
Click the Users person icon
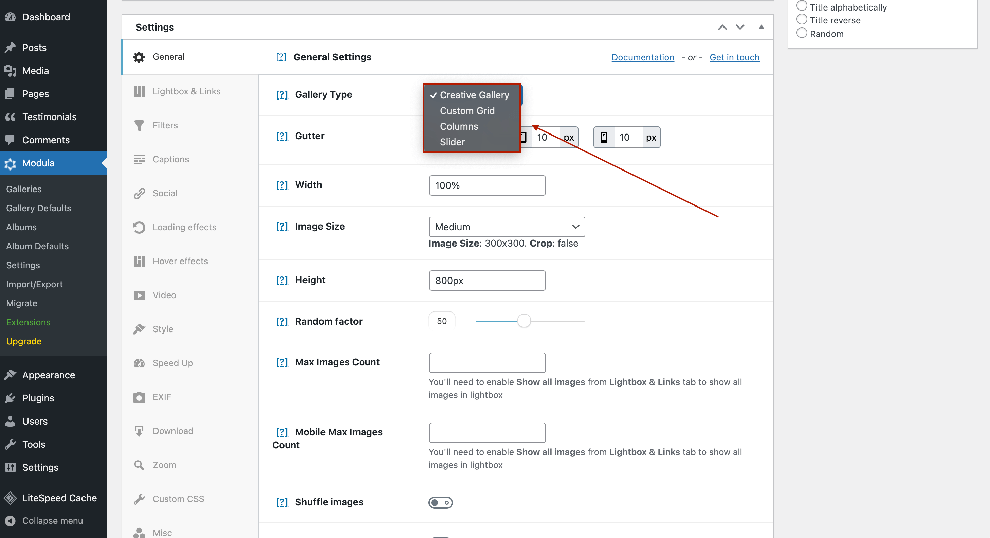[11, 421]
